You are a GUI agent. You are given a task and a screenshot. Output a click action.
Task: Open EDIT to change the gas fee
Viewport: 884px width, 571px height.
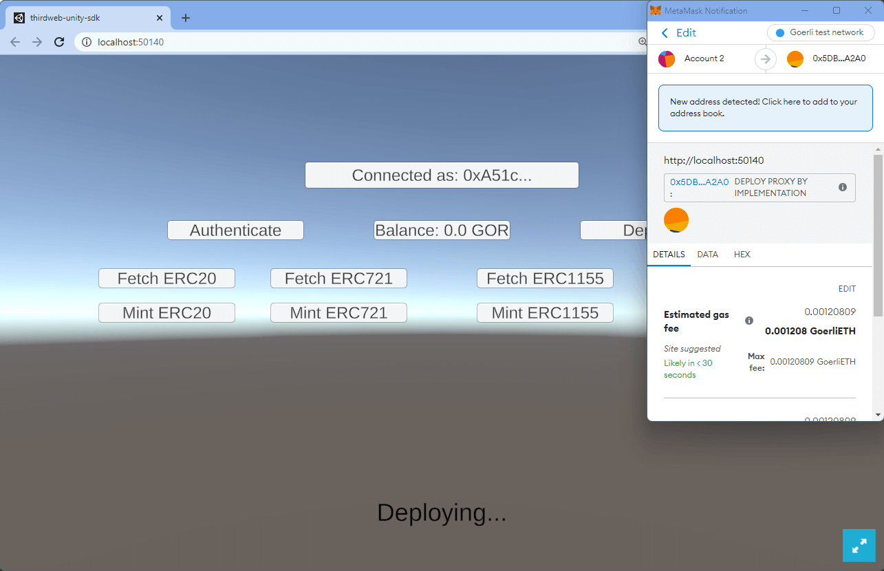click(x=847, y=288)
